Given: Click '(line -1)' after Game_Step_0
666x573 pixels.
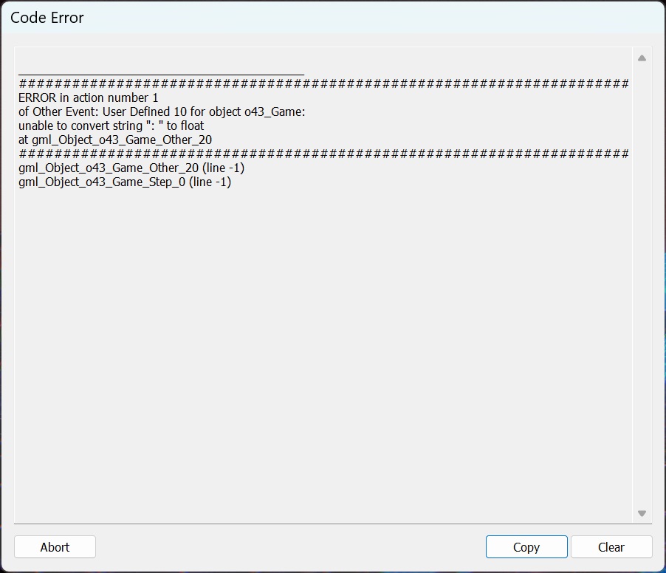Looking at the screenshot, I should coord(210,182).
